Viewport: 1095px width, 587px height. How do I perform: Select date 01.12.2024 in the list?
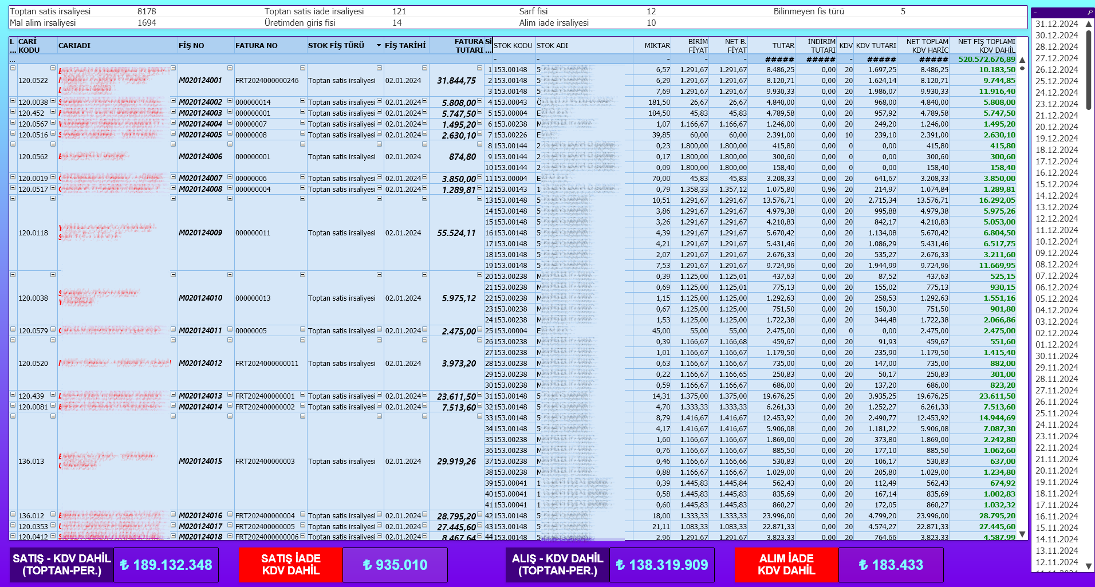point(1057,345)
